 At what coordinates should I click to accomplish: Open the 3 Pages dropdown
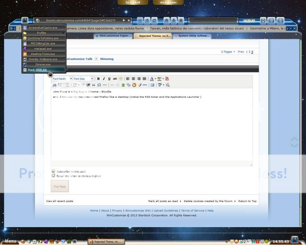tap(228, 52)
